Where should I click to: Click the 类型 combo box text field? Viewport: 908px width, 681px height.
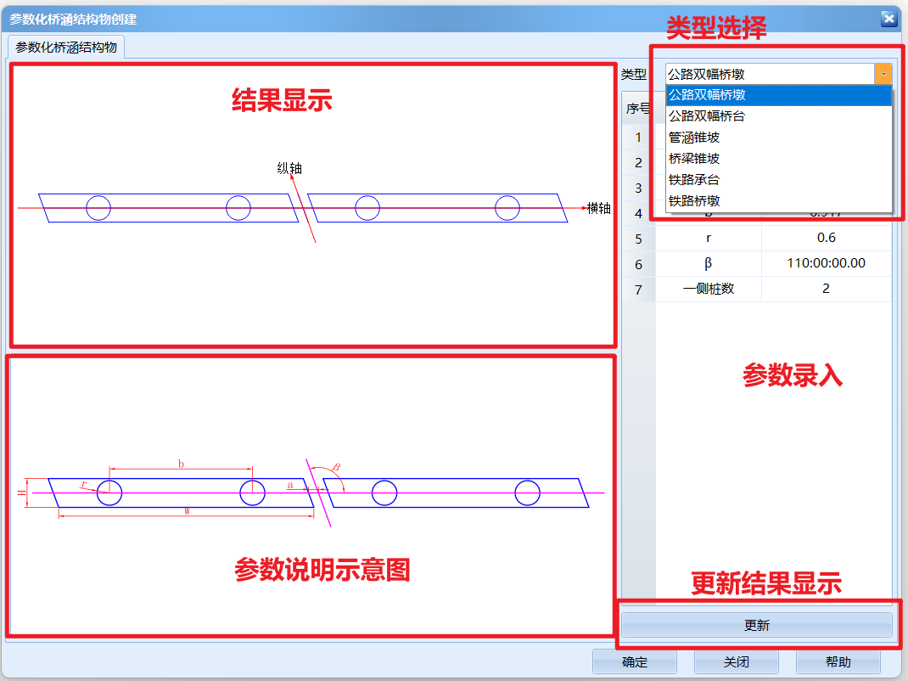click(769, 75)
